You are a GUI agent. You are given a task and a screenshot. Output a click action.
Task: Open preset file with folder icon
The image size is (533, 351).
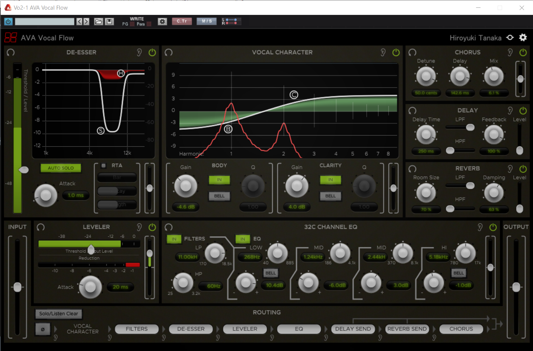[x=98, y=22]
